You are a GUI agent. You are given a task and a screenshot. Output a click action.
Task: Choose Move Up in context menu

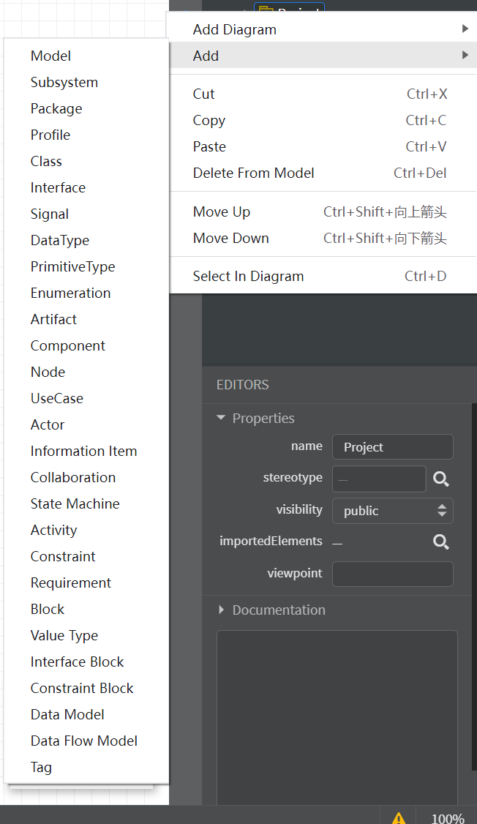point(221,211)
